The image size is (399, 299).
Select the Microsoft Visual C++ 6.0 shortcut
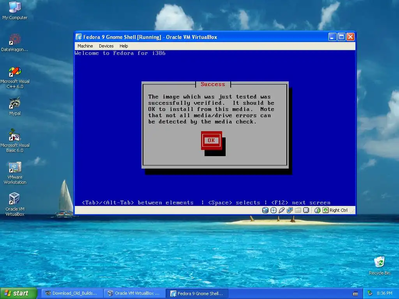tap(15, 77)
